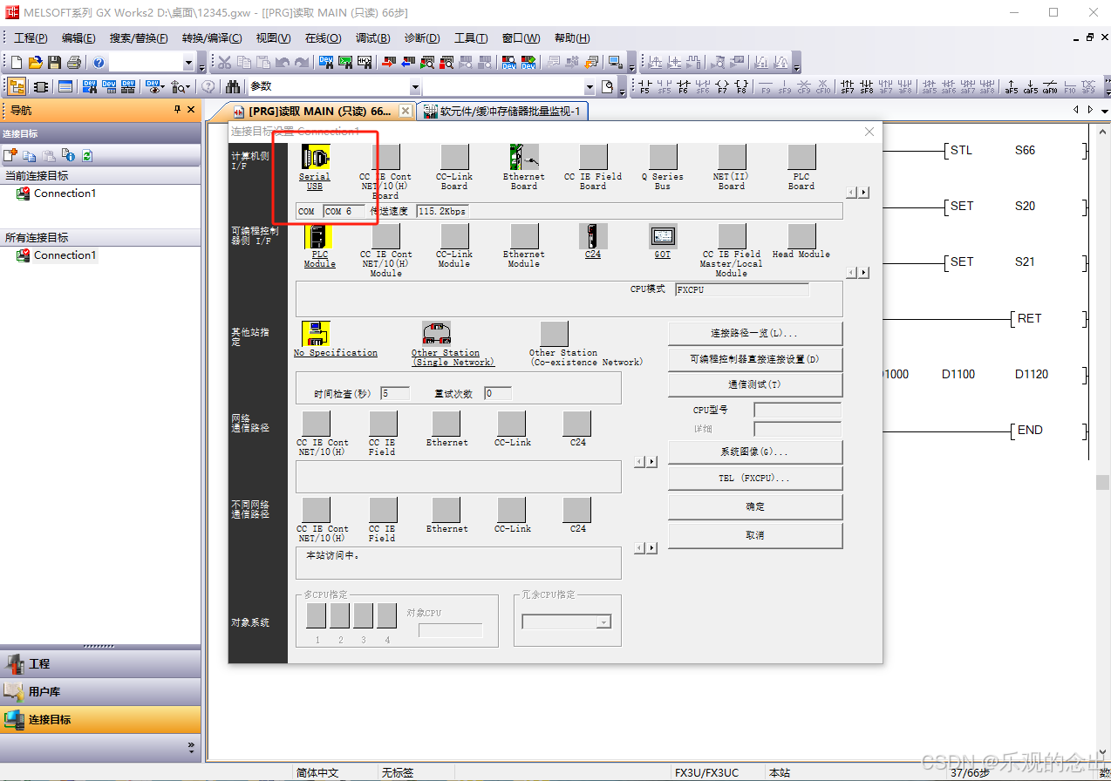Switch to 软元件/缓冲存储器批量监视-1 tab
Screen dimensions: 1111x781
tap(502, 111)
